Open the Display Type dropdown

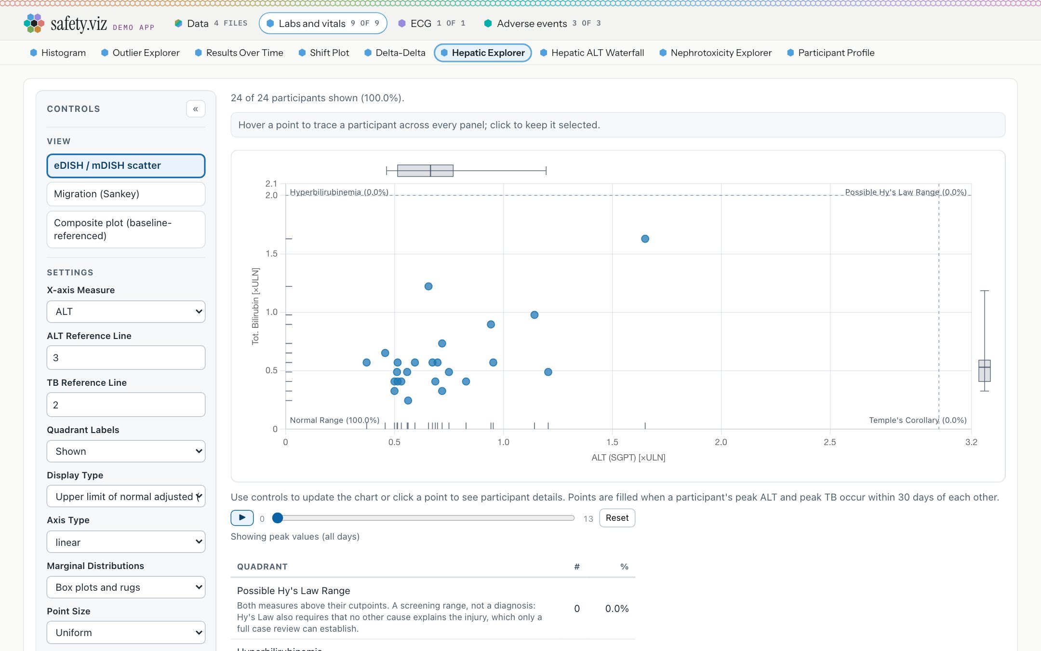coord(126,497)
